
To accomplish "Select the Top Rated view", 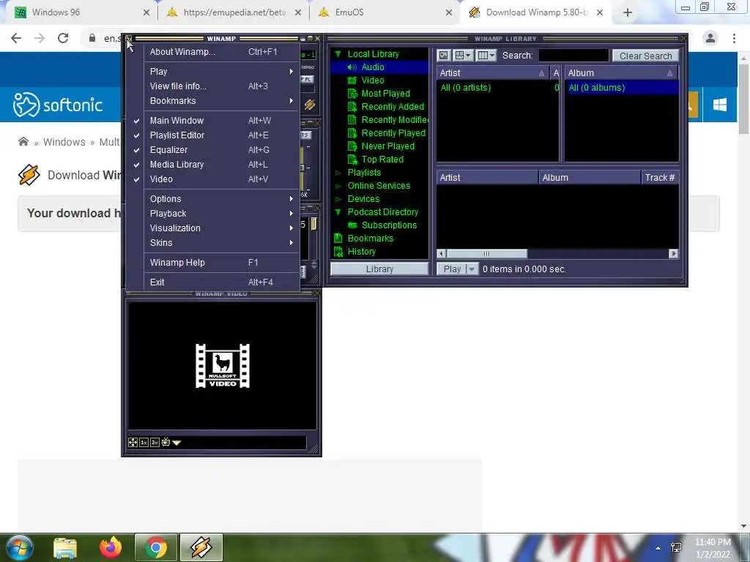I will click(382, 159).
